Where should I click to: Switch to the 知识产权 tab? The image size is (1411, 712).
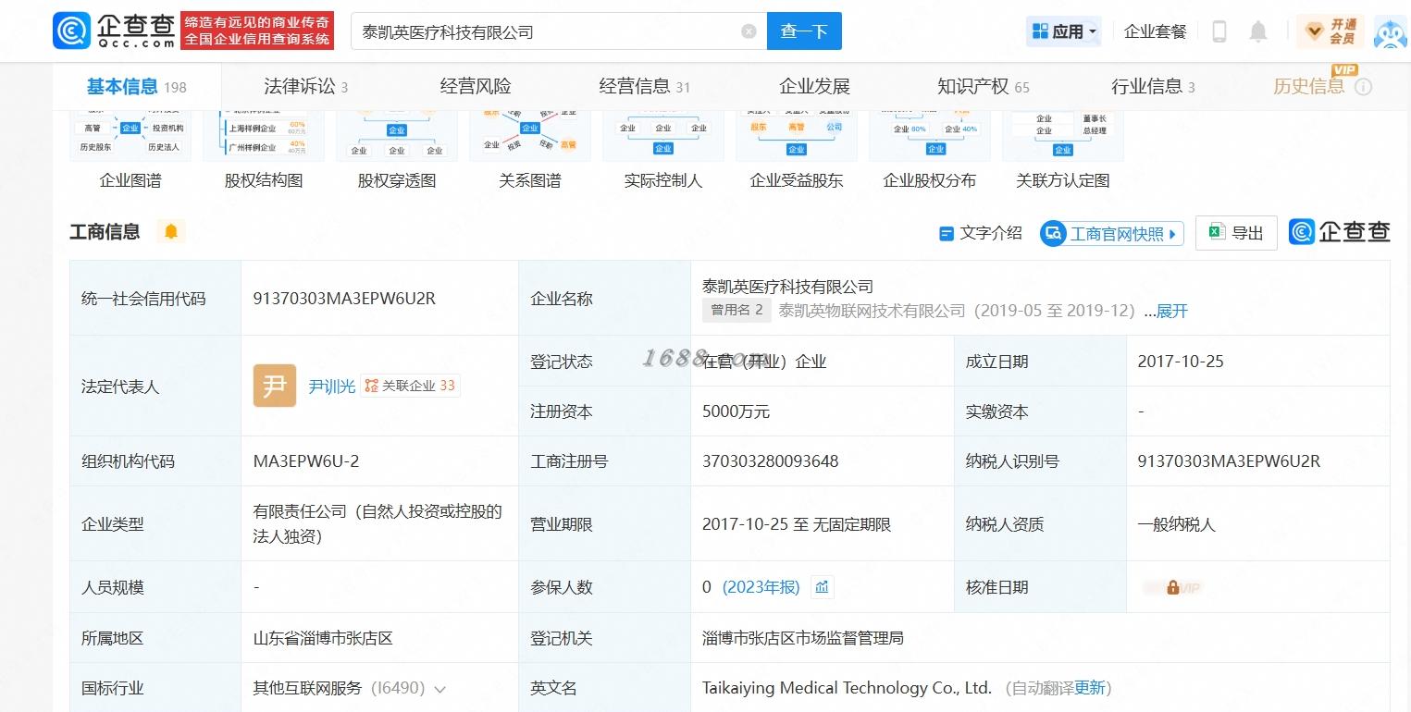click(984, 87)
